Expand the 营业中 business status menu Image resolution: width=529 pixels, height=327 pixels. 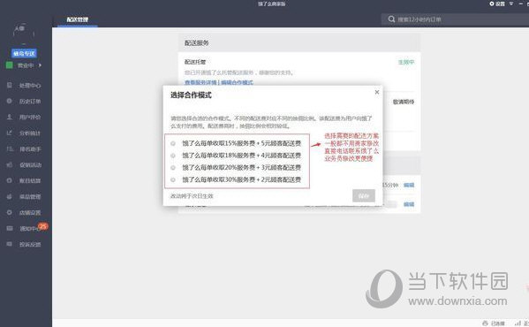click(x=25, y=65)
